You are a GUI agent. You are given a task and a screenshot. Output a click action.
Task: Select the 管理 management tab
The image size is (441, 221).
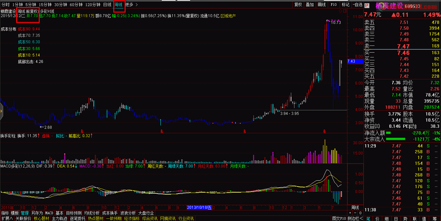25,213
